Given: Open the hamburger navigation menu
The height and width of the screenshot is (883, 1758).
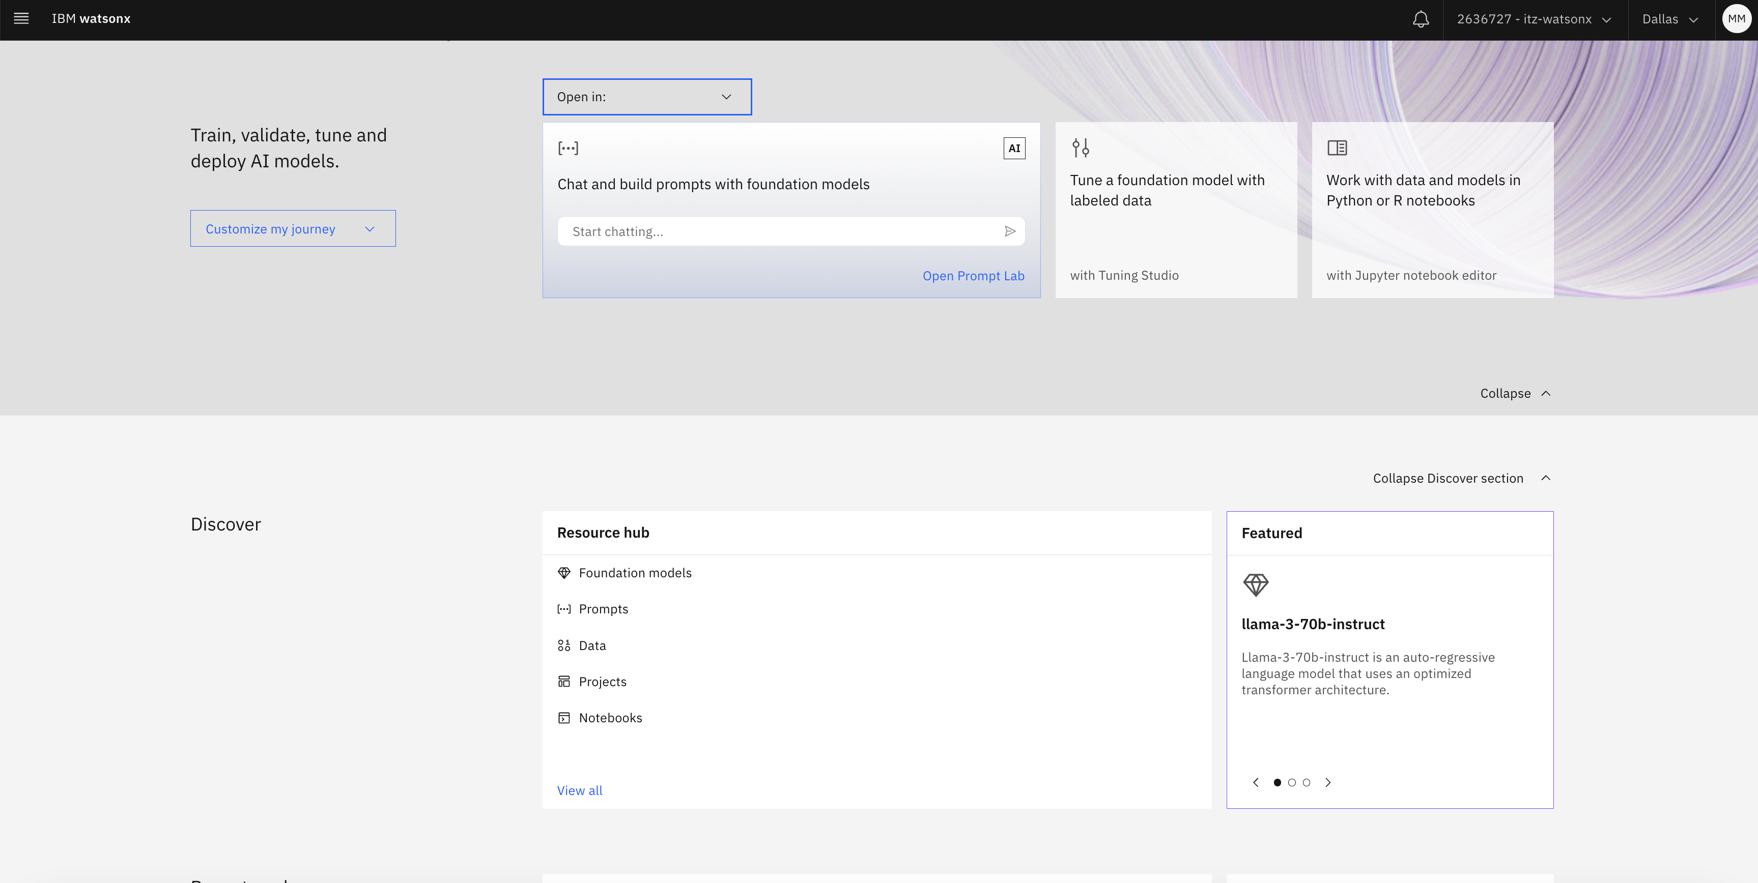Looking at the screenshot, I should coord(21,18).
